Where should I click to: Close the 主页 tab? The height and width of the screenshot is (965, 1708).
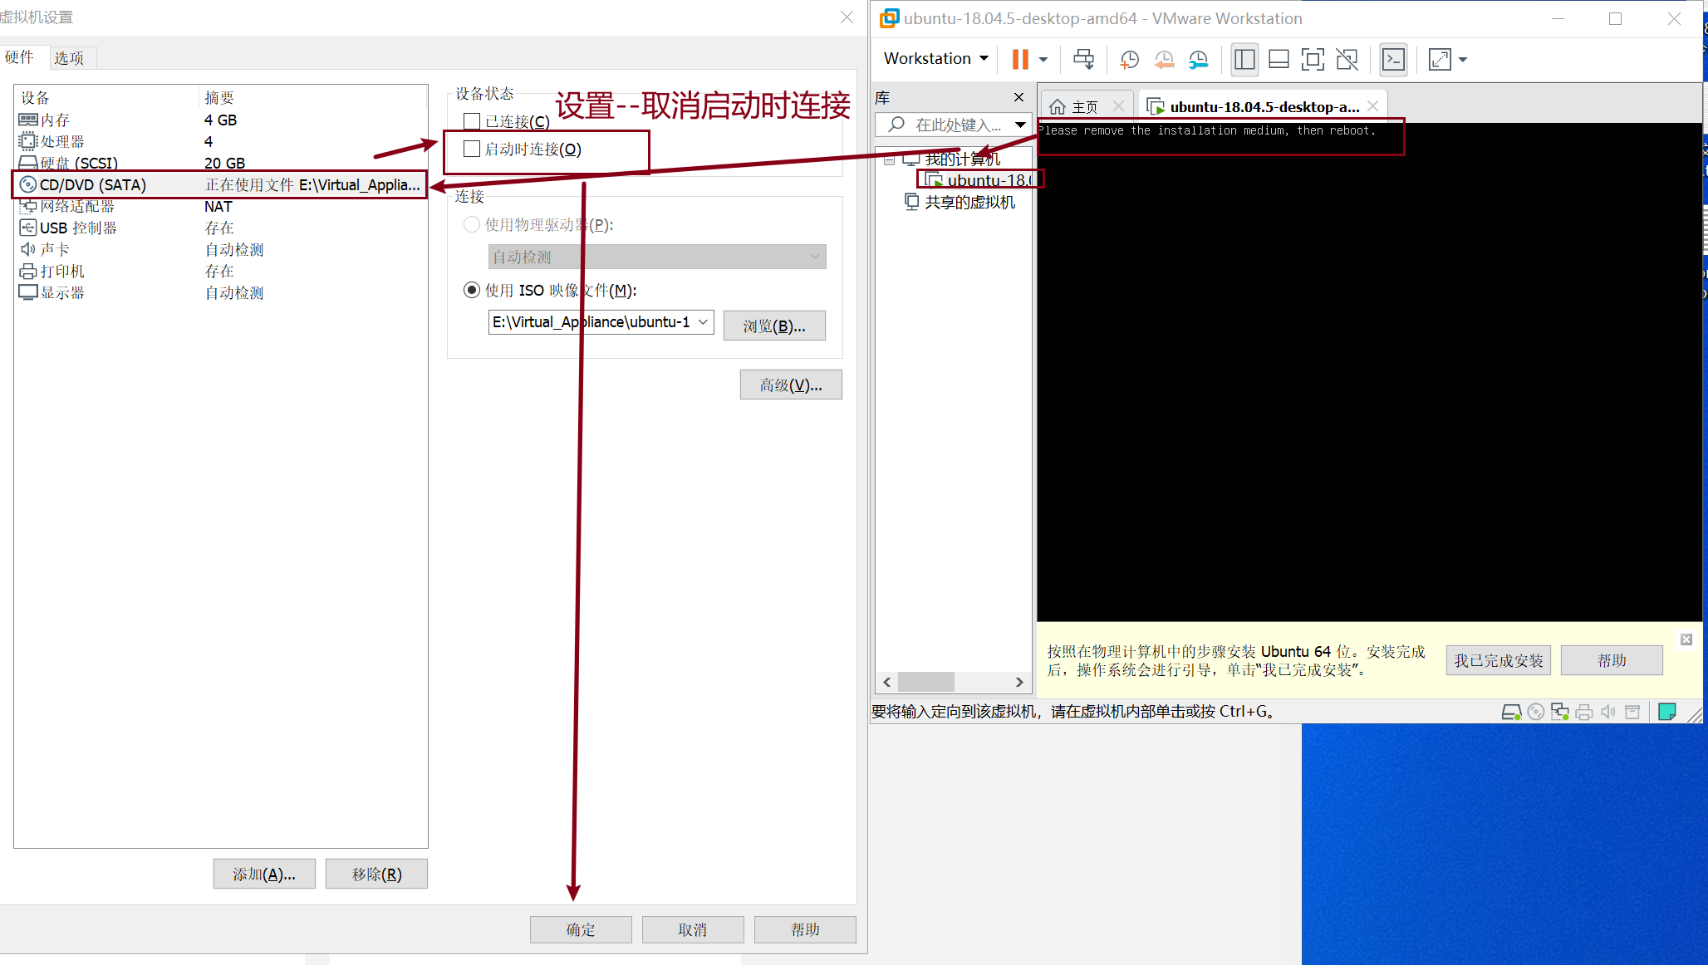(x=1118, y=106)
